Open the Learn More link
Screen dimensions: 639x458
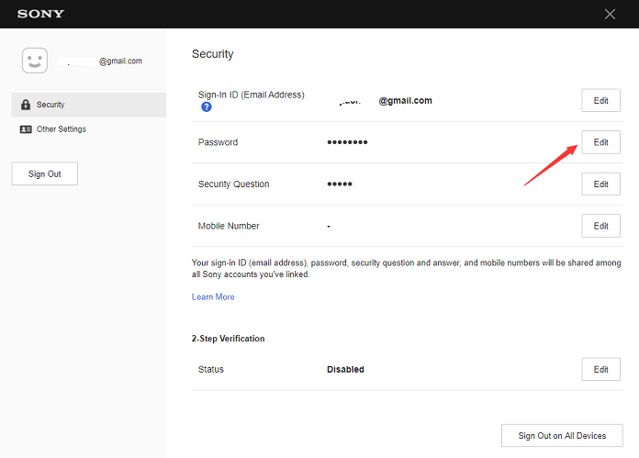click(x=213, y=297)
